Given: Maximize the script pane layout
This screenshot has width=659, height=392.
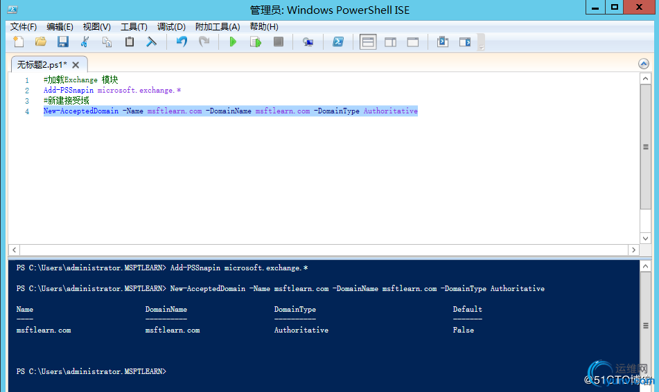Looking at the screenshot, I should [413, 42].
